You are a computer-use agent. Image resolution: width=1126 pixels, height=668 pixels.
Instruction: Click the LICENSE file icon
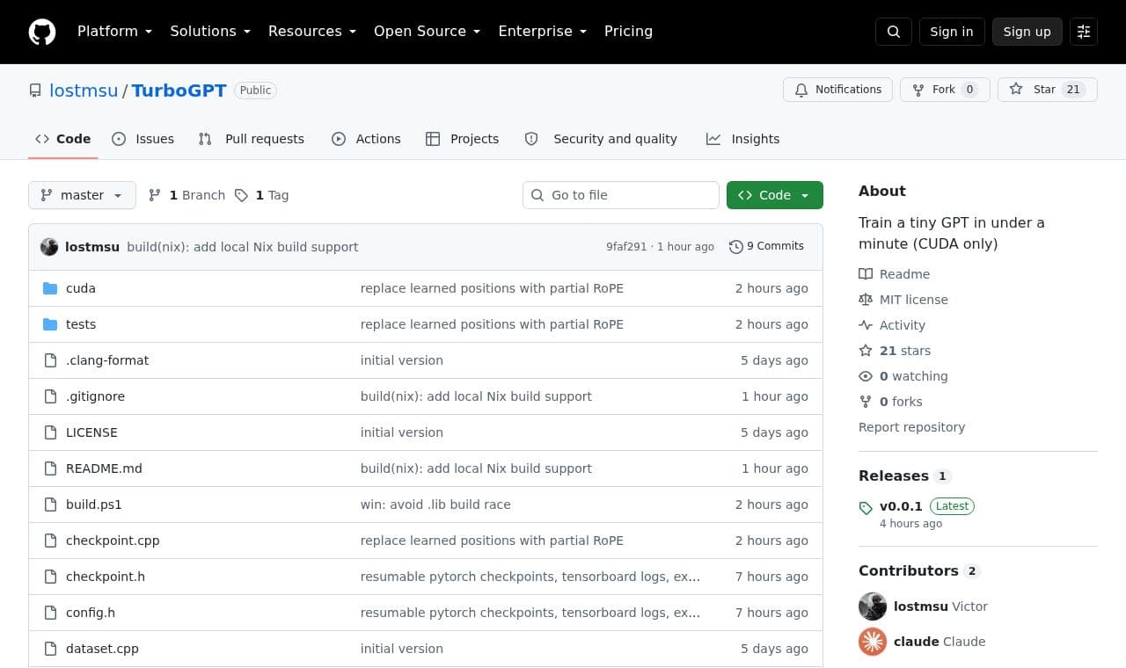pyautogui.click(x=50, y=432)
